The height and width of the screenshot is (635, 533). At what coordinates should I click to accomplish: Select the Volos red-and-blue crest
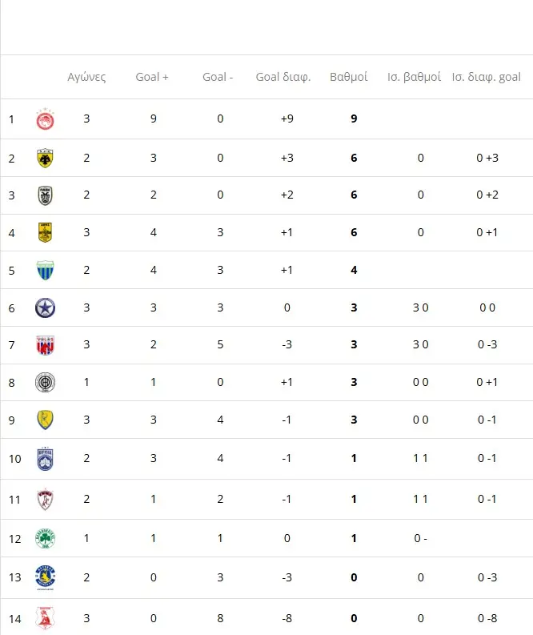coord(45,345)
